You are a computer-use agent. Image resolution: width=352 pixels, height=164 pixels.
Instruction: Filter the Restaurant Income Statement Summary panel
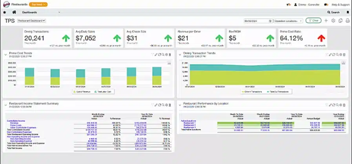152,105
